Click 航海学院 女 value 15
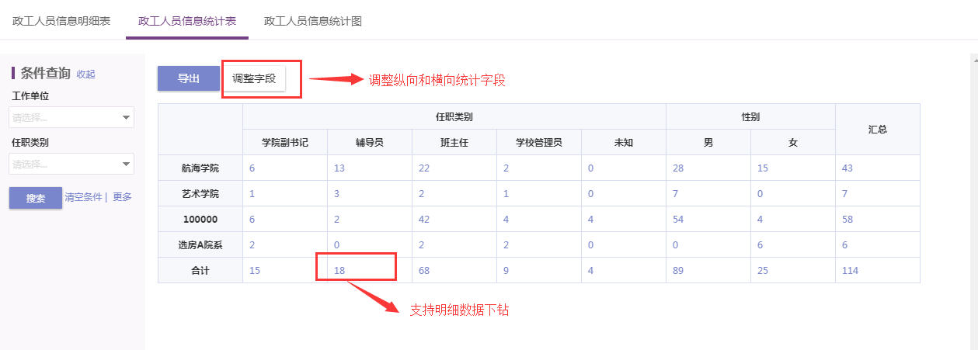 pos(763,168)
